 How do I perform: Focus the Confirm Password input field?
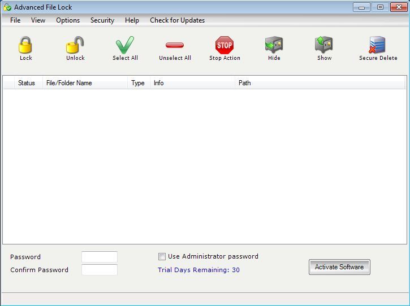click(x=100, y=269)
